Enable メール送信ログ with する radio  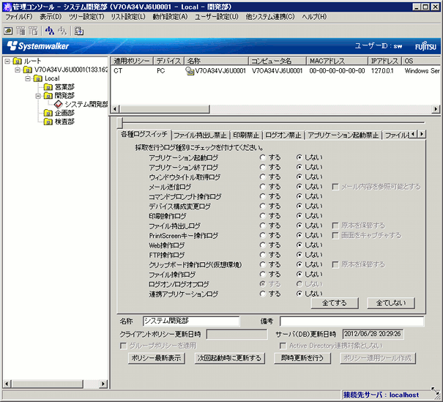(263, 187)
